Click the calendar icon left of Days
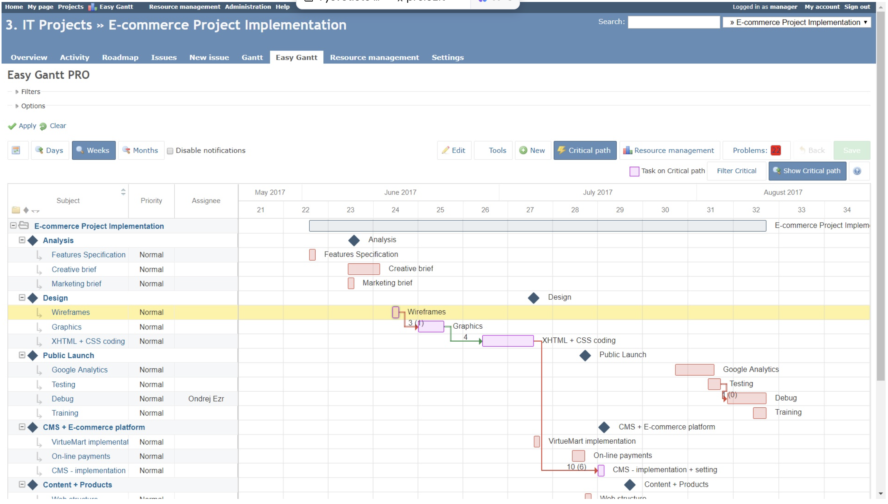888x504 pixels. [x=16, y=150]
